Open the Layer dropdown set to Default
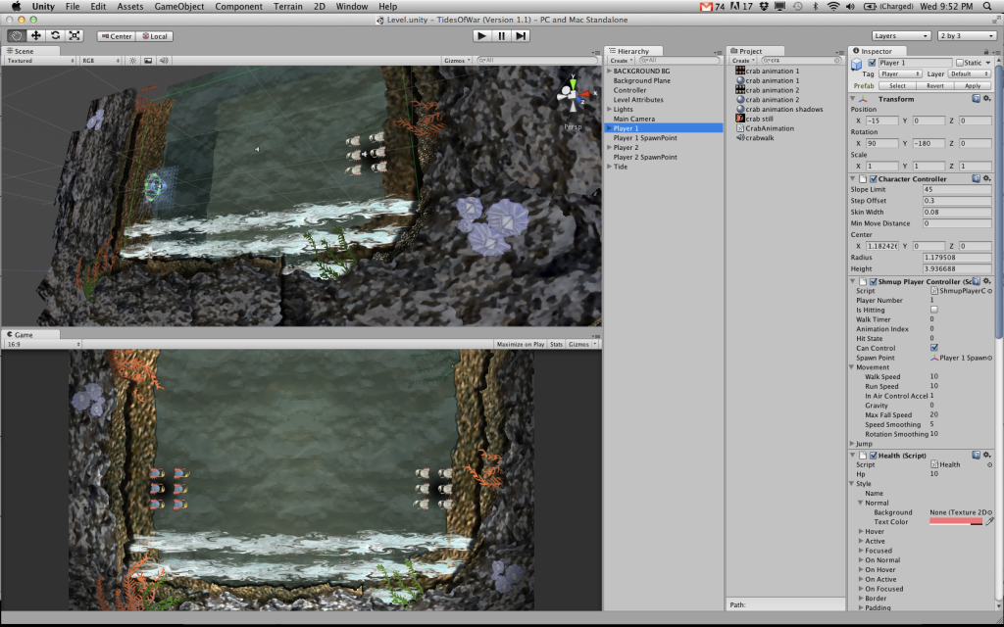 (970, 74)
